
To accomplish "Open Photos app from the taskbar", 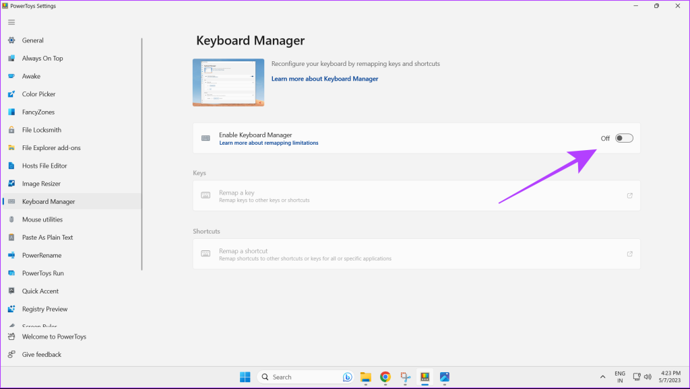I will click(445, 377).
